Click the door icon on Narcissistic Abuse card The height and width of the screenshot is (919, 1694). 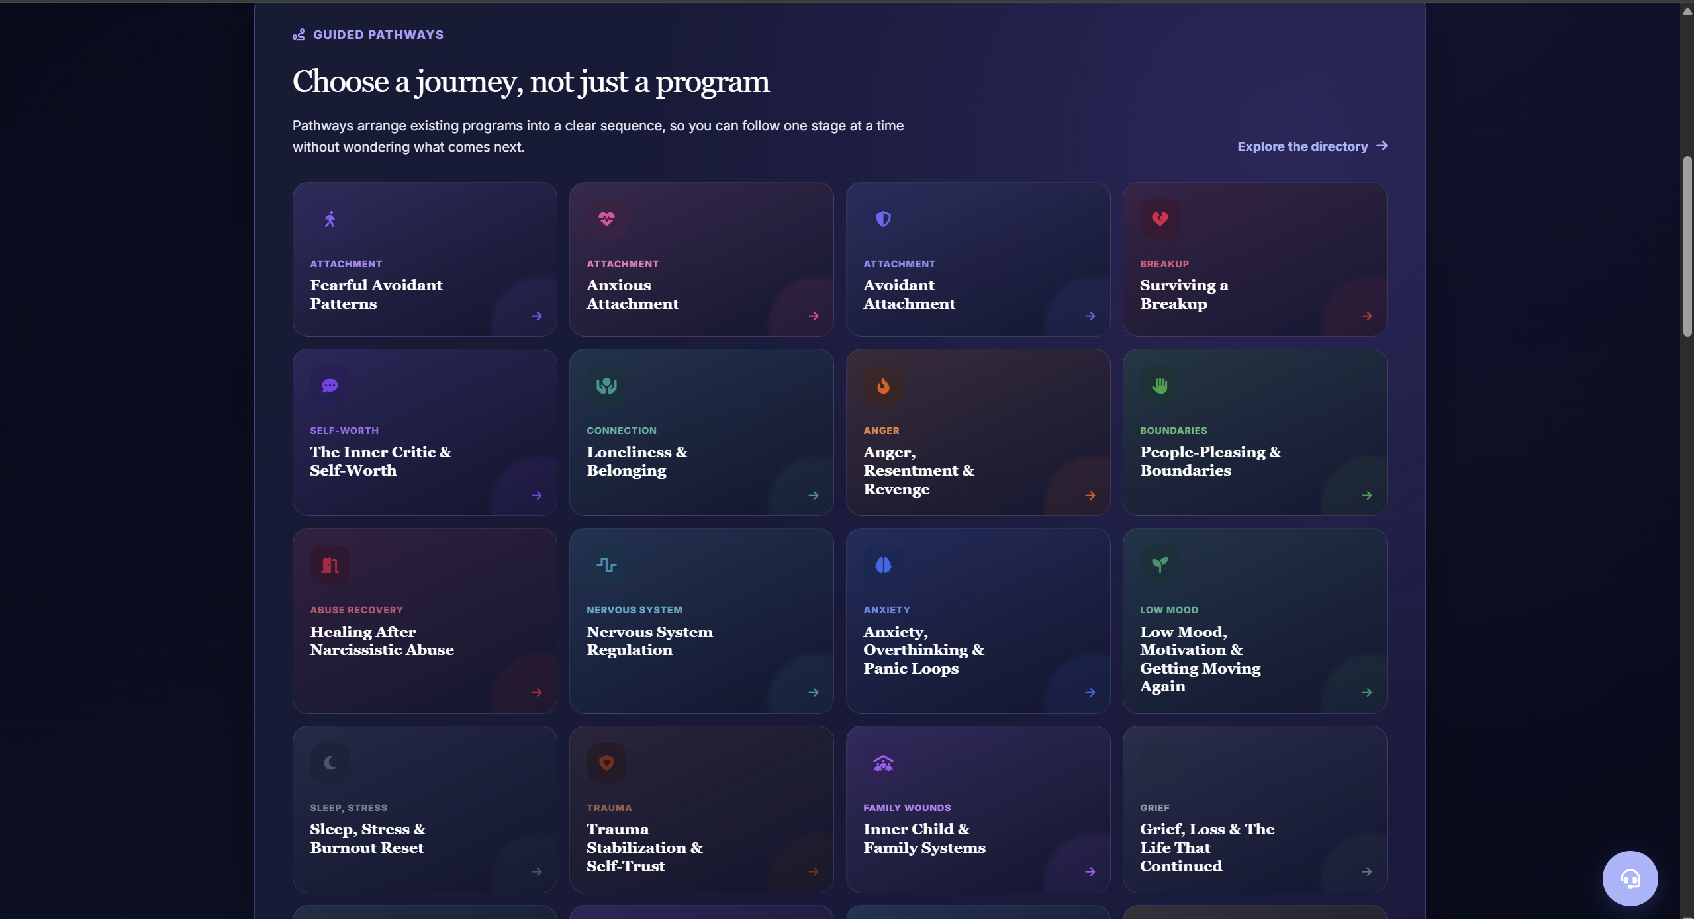(330, 565)
